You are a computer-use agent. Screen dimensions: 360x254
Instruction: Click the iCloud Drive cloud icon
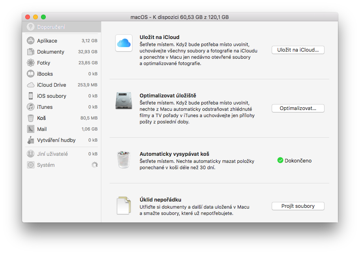point(30,85)
